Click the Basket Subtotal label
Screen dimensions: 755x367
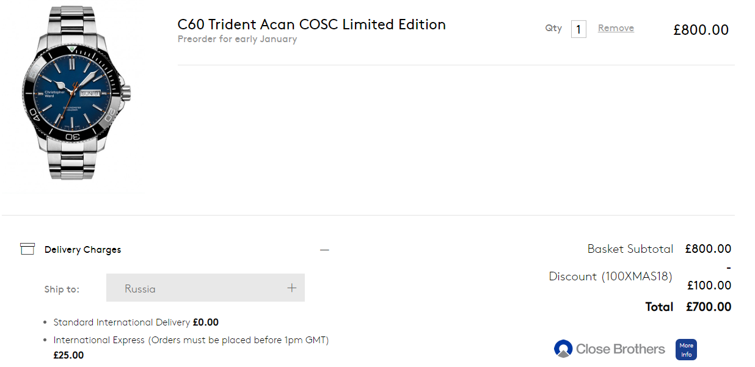tap(630, 249)
